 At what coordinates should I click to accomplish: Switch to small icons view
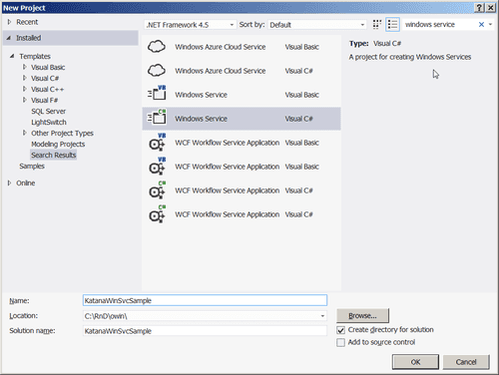coord(376,25)
